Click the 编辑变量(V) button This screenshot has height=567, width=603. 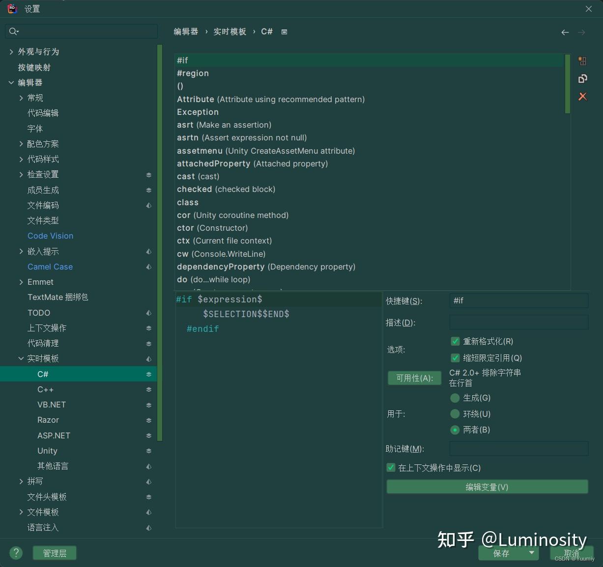tap(487, 487)
